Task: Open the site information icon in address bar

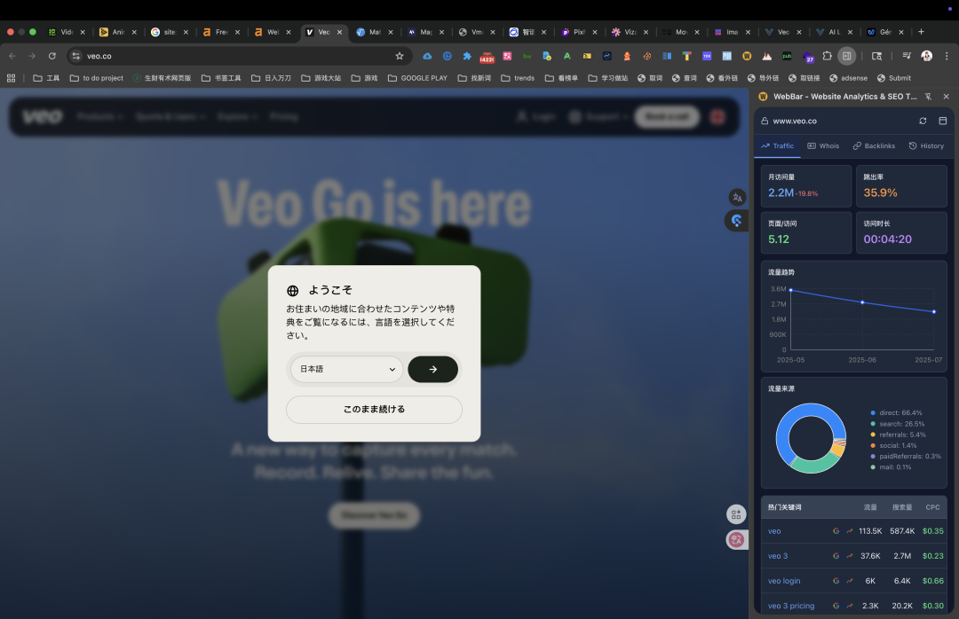Action: (x=75, y=56)
